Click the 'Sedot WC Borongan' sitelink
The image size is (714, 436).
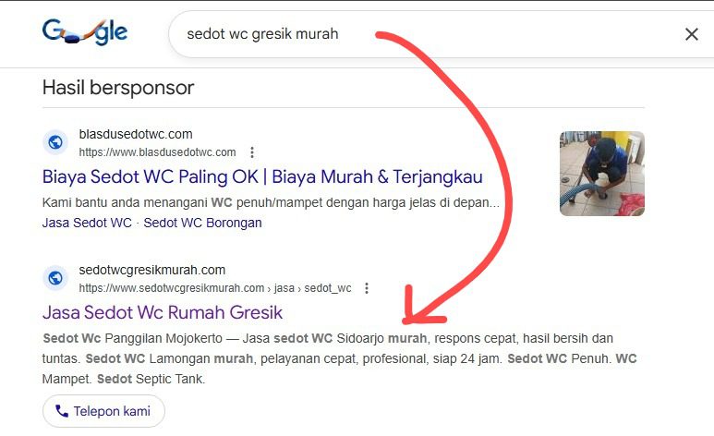(x=202, y=223)
